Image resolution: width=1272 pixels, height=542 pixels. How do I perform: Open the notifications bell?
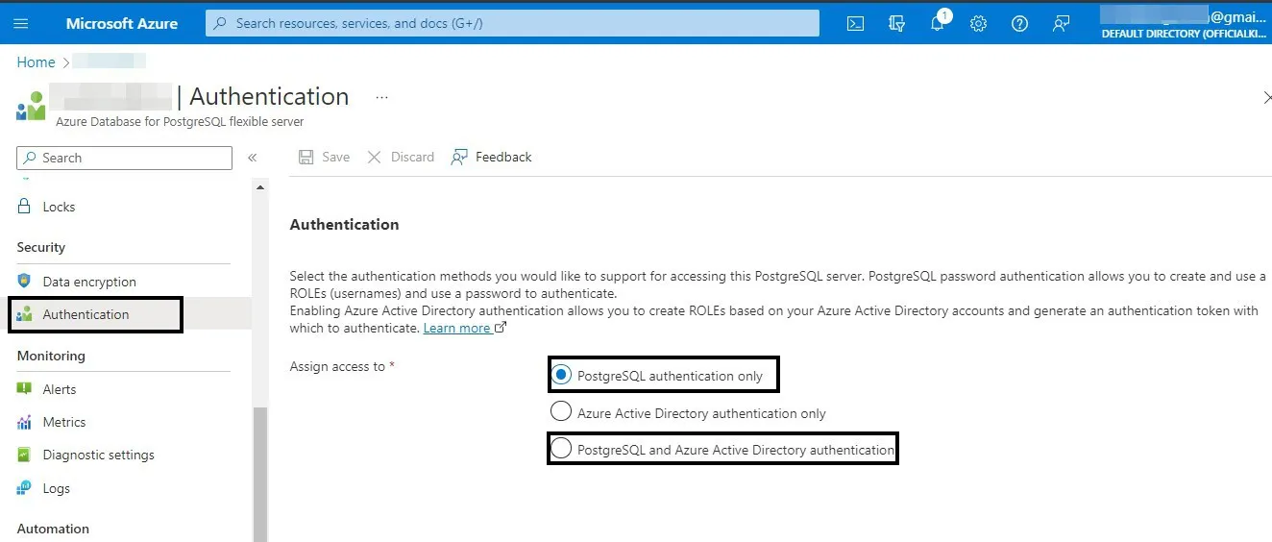[938, 24]
